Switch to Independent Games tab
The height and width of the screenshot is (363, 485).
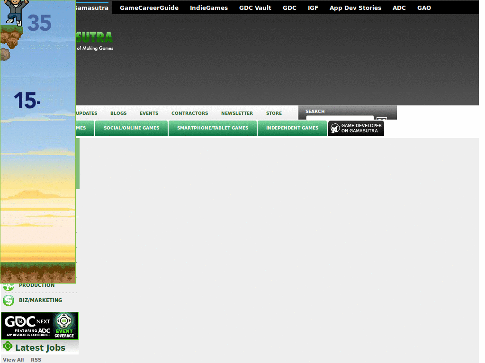tap(292, 128)
